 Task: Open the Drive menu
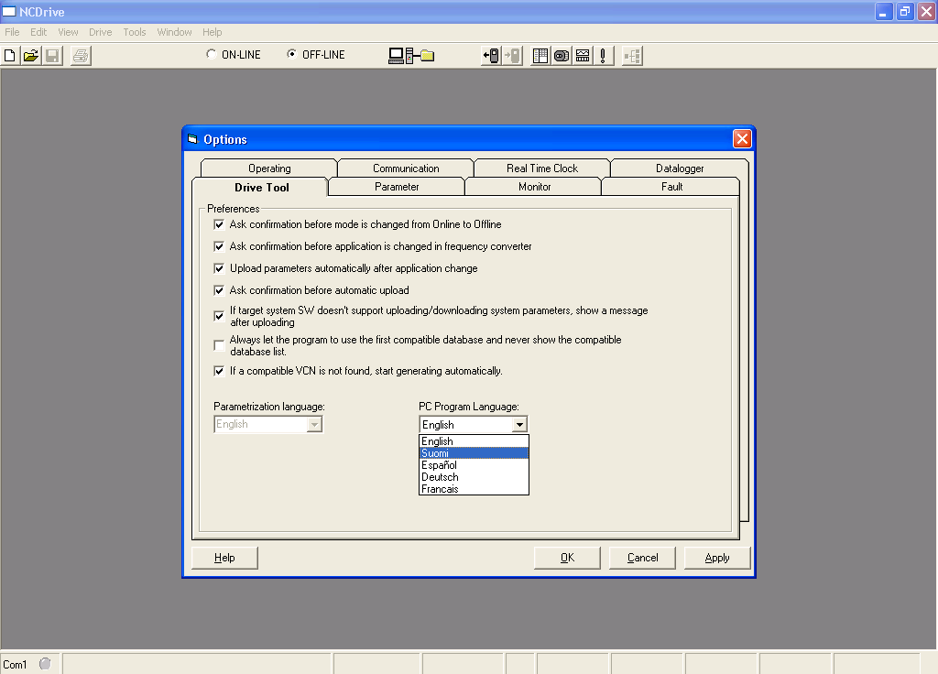101,32
